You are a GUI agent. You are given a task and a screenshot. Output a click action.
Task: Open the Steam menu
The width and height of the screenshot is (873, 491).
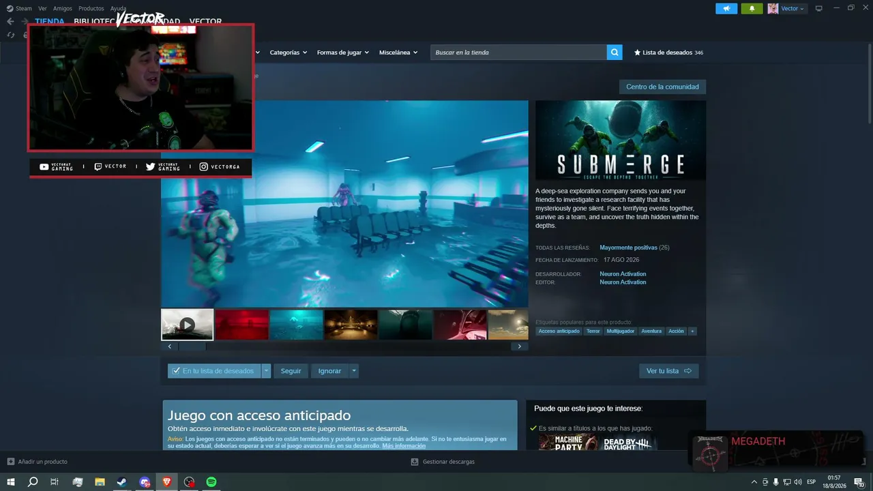pos(24,8)
